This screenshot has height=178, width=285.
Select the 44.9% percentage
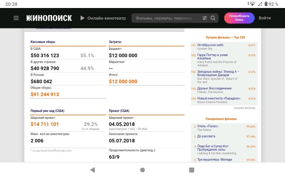click(87, 68)
